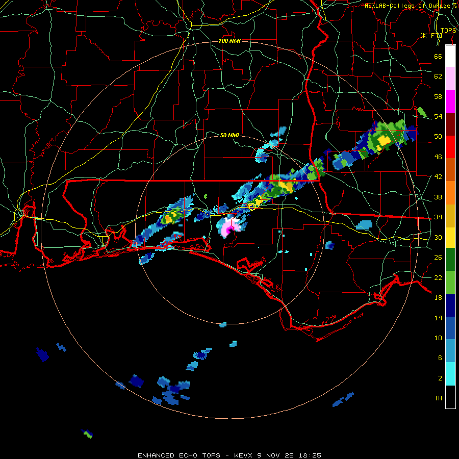The height and width of the screenshot is (459, 459).
Task: Click the '2' legend value
Action: 440,378
